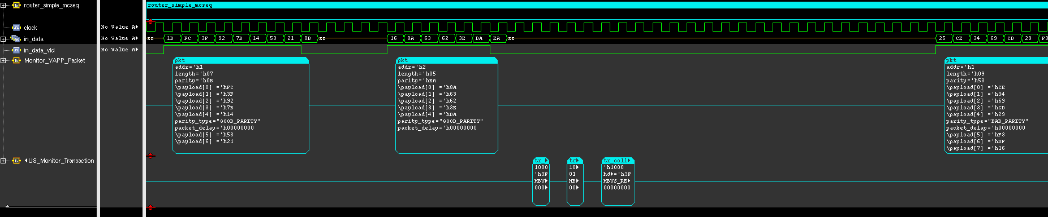Click the parity='hEA attribute
This screenshot has width=1048, height=217.
pos(417,81)
